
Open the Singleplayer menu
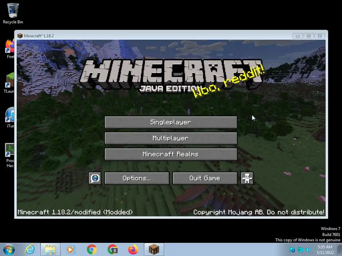tap(171, 122)
